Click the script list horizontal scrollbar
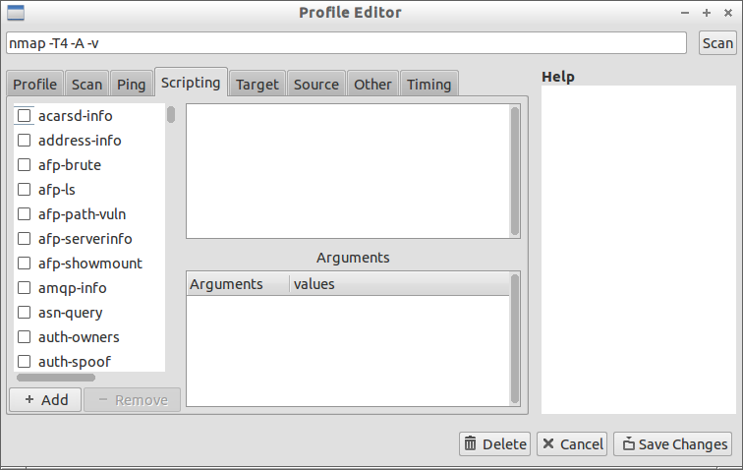The width and height of the screenshot is (743, 470). [56, 378]
